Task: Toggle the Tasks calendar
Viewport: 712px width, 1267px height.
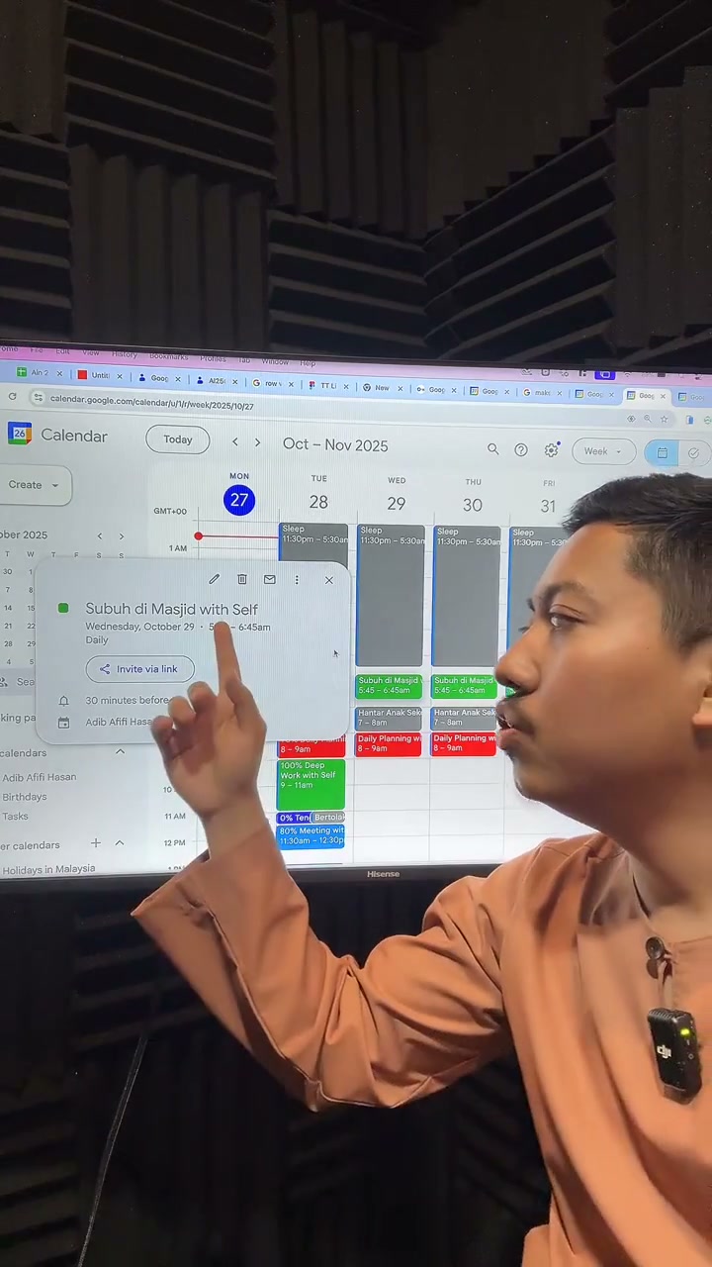Action: tap(15, 817)
